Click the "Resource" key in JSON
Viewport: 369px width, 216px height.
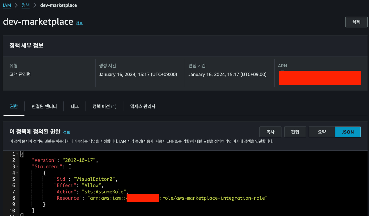(x=68, y=198)
